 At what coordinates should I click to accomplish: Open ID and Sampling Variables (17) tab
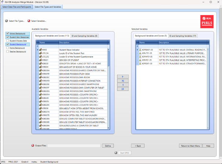pos(183,36)
